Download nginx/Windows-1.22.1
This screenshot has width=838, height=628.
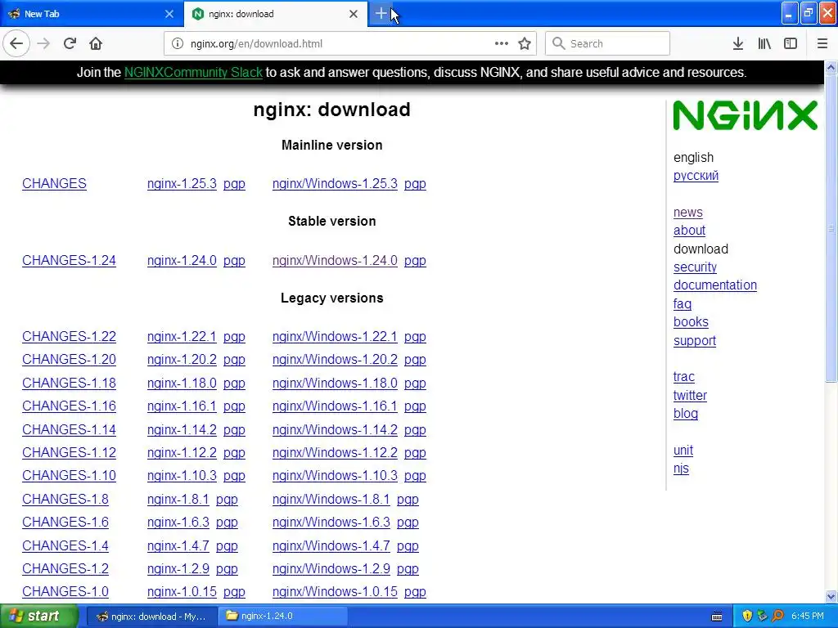[335, 337]
